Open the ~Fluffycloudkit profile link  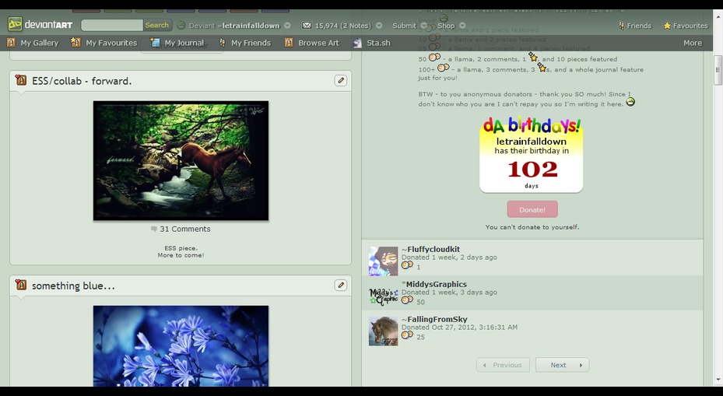point(430,250)
